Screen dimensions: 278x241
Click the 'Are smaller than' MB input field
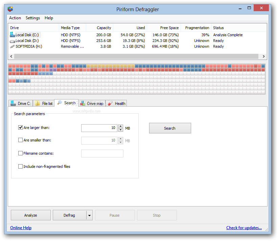point(99,140)
